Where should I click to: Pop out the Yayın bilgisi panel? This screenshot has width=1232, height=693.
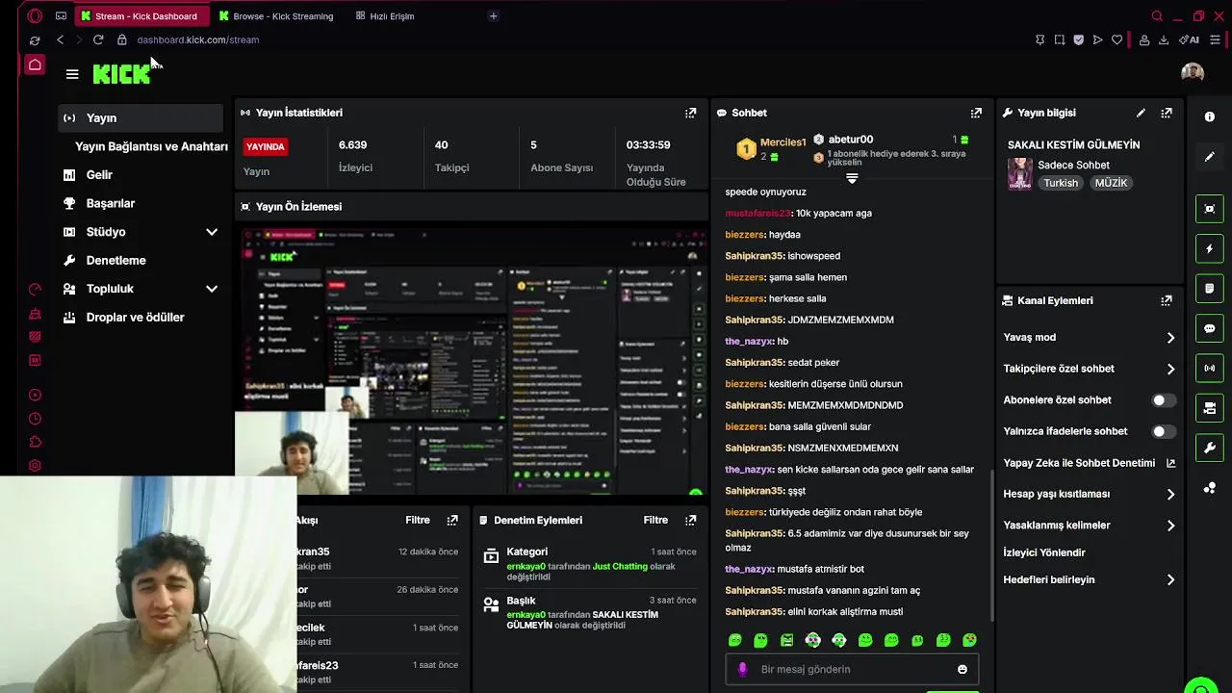point(1167,113)
